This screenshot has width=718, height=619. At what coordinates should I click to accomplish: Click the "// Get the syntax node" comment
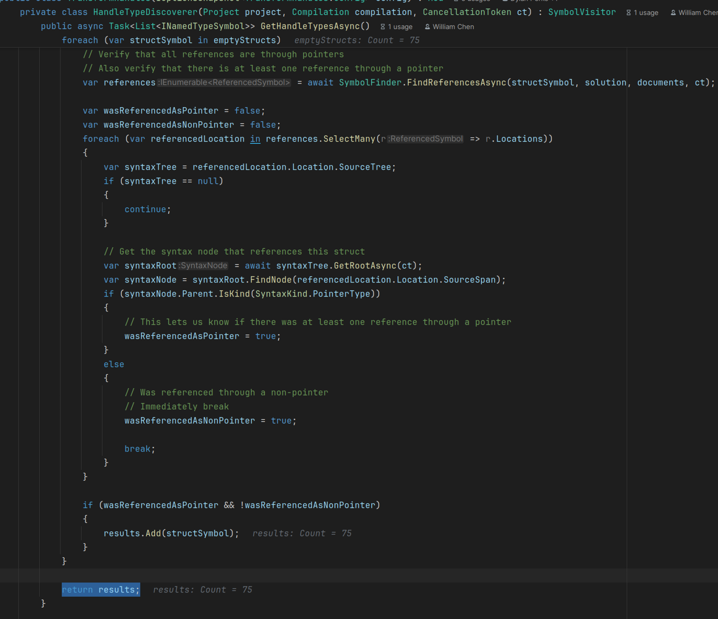tap(234, 252)
